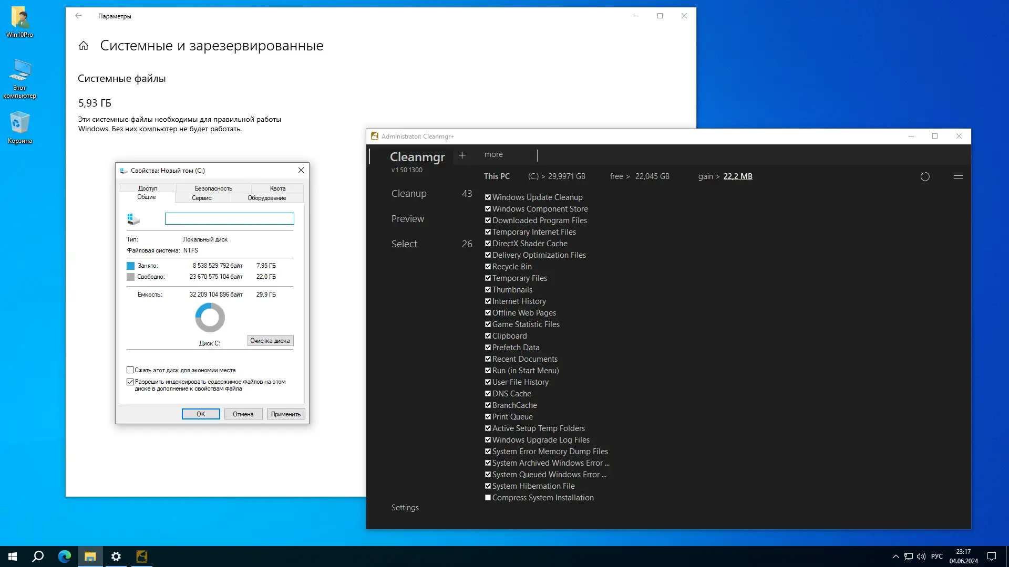Check the compress this disk option
This screenshot has height=567, width=1009.
coord(130,370)
